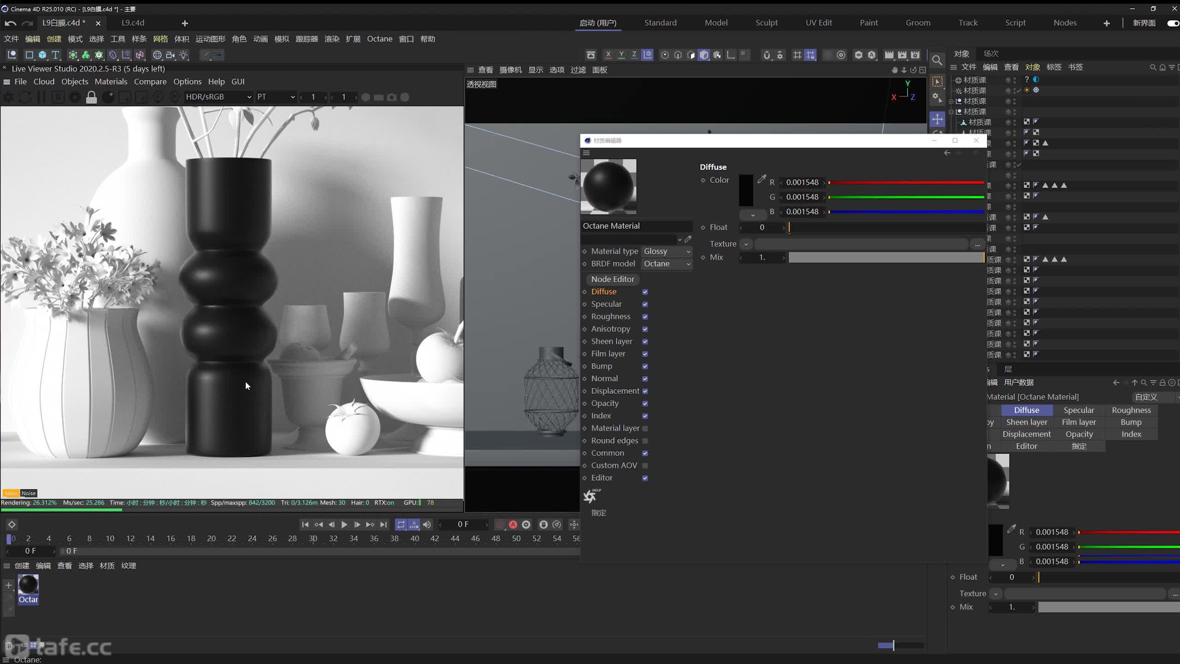Click render to picture viewer clapperboard icon
Viewport: 1180px width, 664px height.
[x=902, y=55]
